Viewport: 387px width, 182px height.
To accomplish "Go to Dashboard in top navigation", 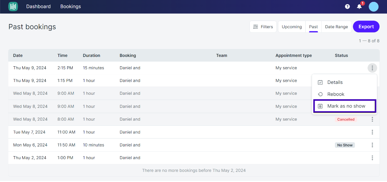I will [39, 7].
